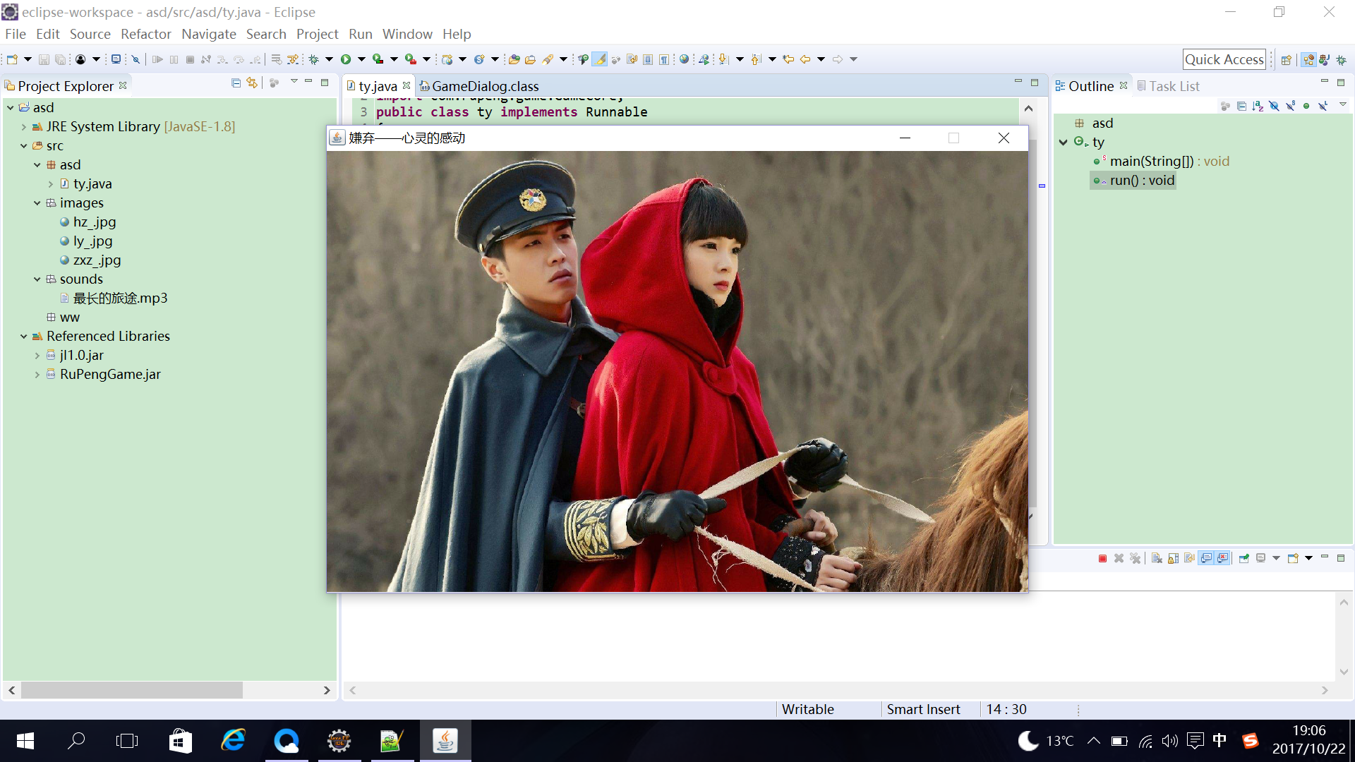
Task: Click the Open Type icon in the toolbar
Action: coord(514,59)
